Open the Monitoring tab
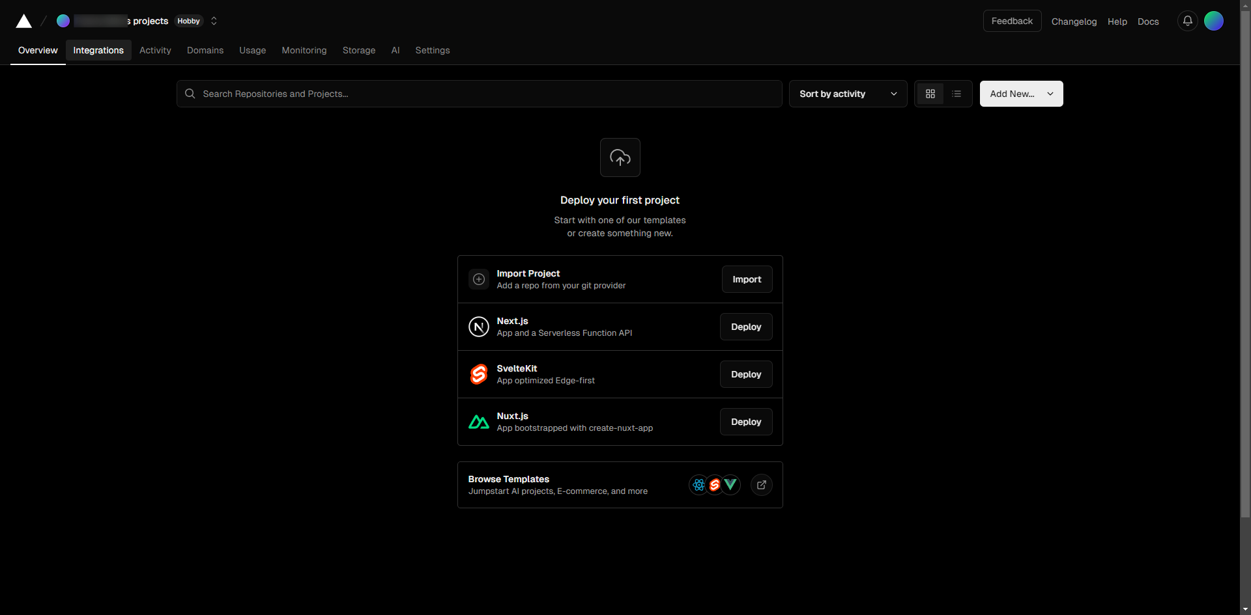The image size is (1251, 615). point(304,50)
